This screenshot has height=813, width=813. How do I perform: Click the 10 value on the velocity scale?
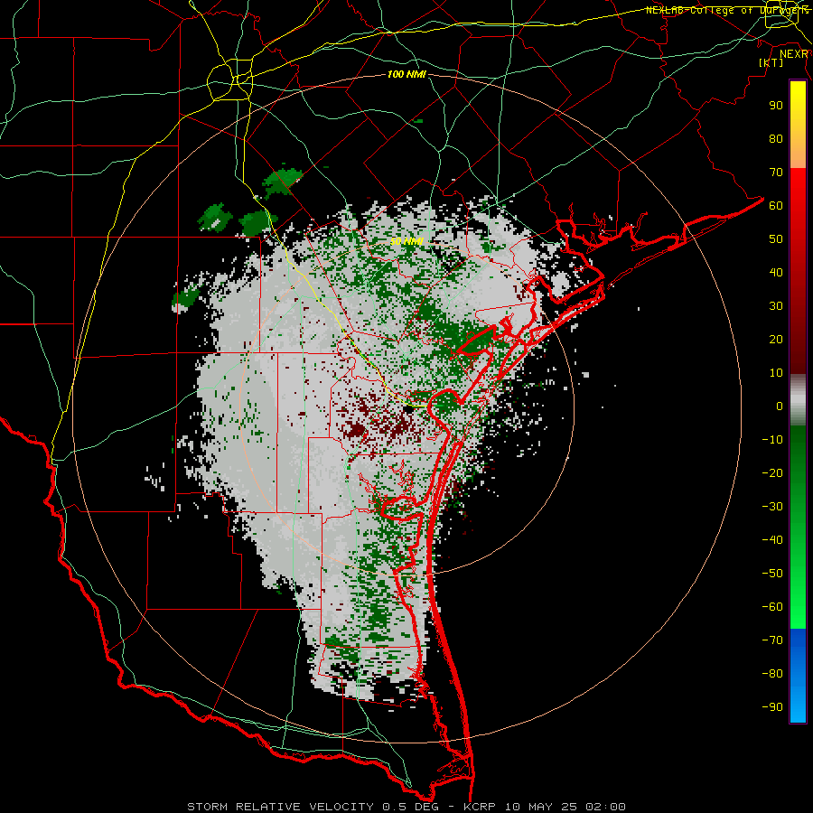(776, 373)
